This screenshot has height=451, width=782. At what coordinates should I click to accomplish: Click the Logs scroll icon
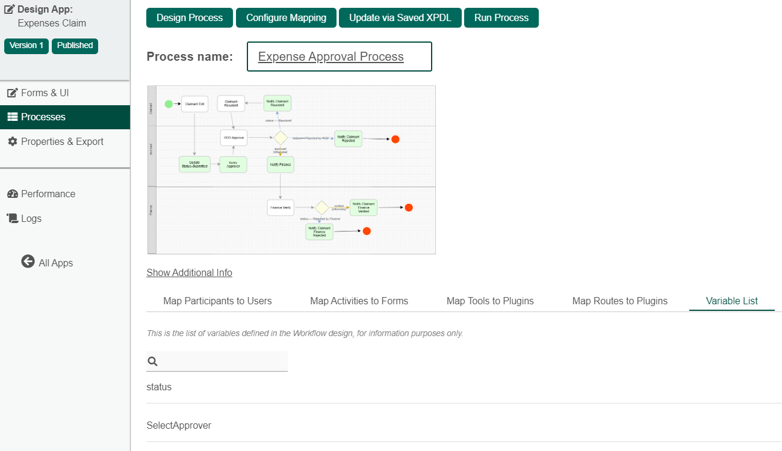click(x=12, y=219)
